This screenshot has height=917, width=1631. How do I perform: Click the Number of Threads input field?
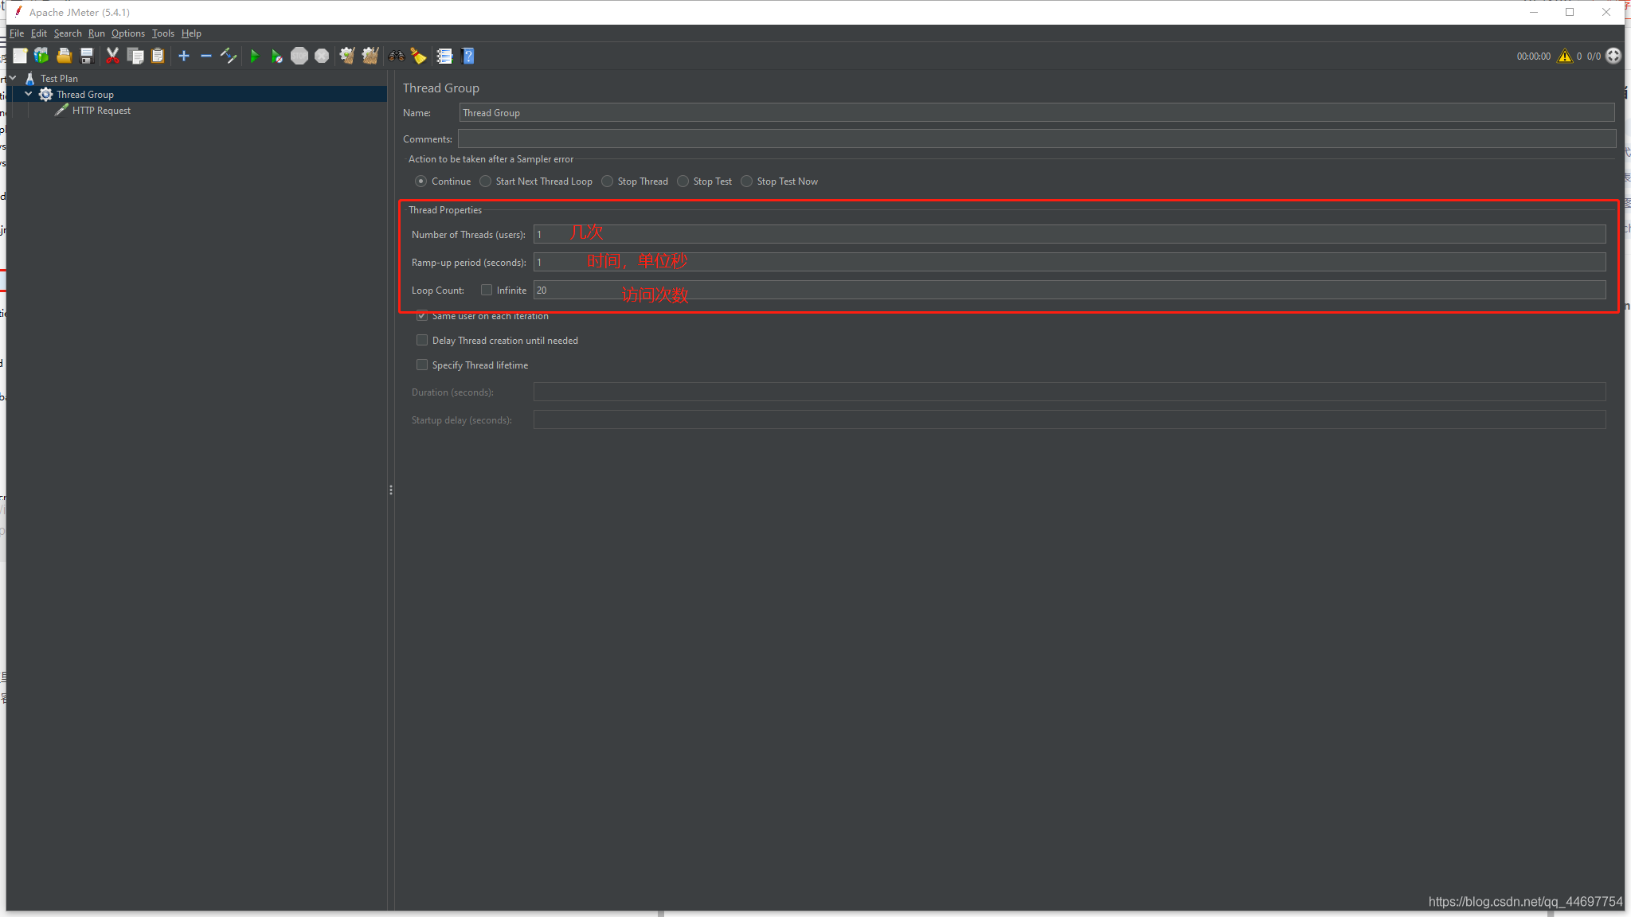click(1070, 234)
